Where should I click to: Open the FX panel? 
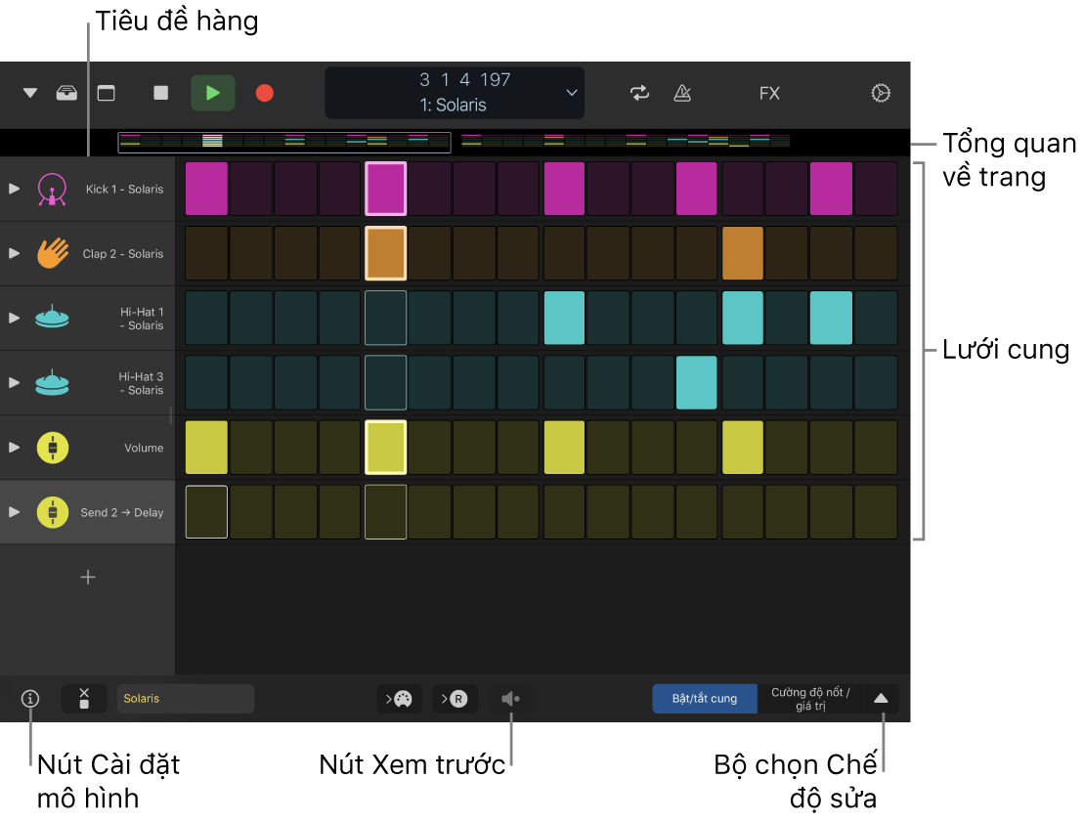tap(769, 93)
